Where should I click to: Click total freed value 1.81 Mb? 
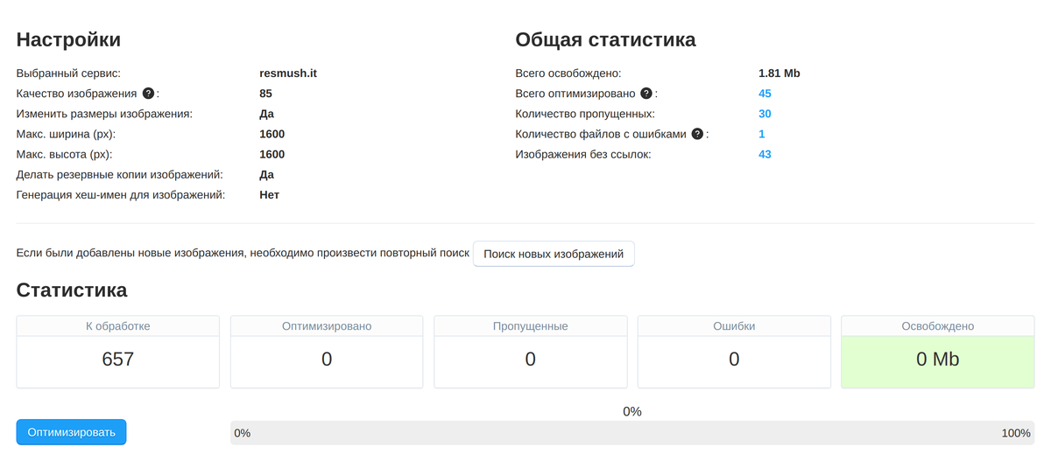click(x=779, y=73)
